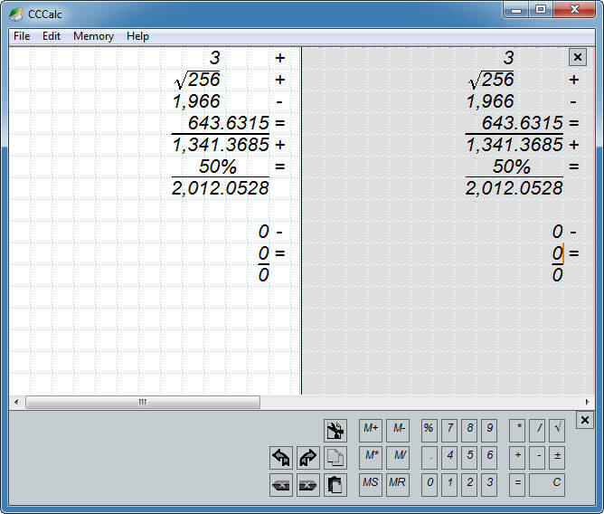Click the percent % key
Screen dimensions: 604x514
[x=429, y=431]
